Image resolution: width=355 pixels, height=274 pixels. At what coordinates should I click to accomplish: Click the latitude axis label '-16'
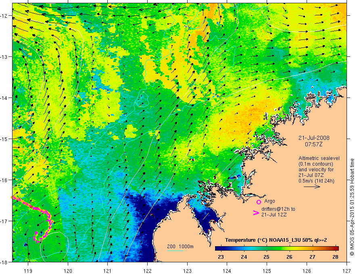[4, 180]
